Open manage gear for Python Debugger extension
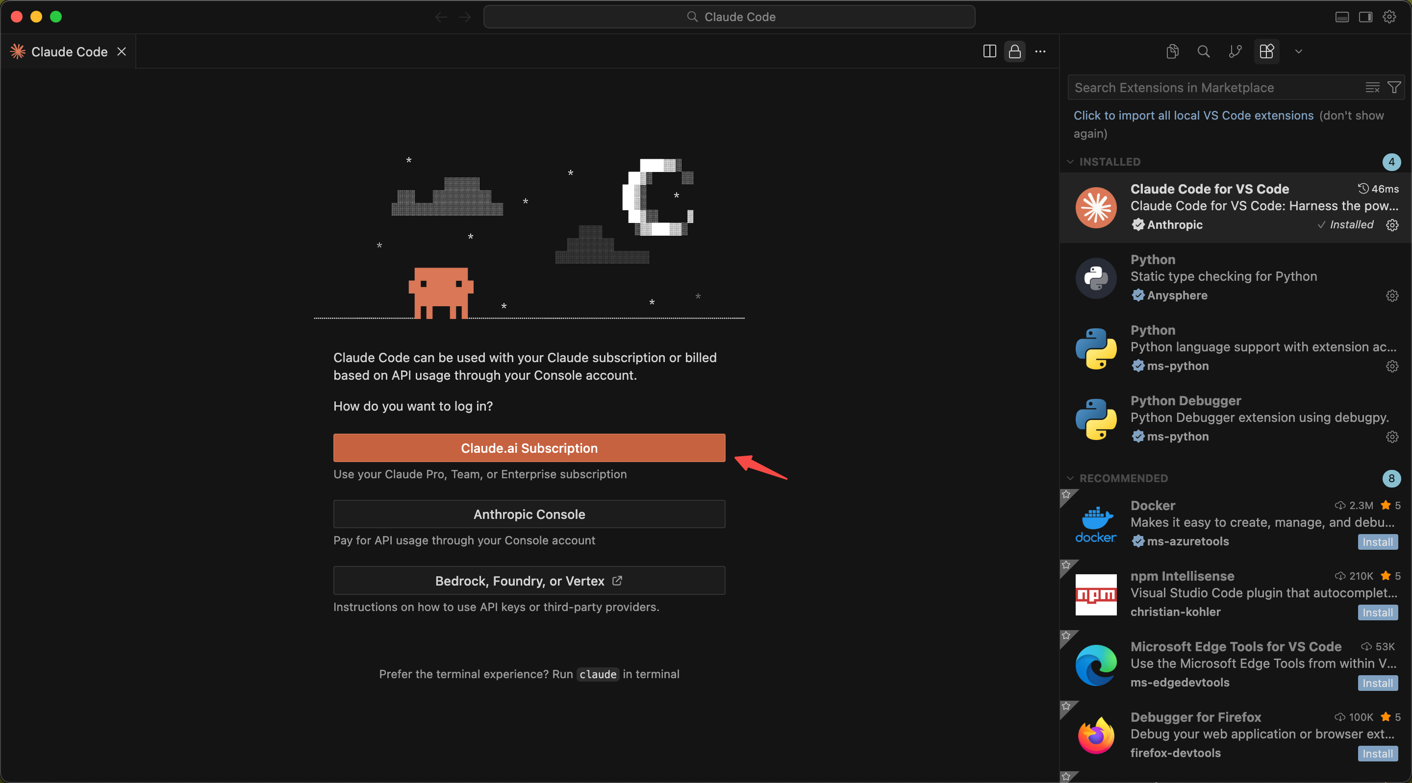 (x=1392, y=437)
